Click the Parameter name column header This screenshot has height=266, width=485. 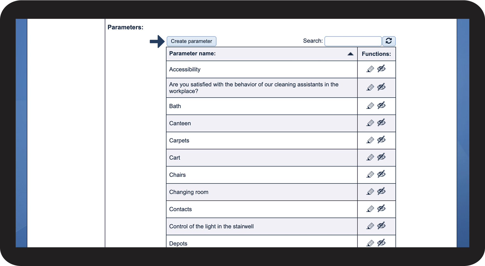(x=192, y=54)
